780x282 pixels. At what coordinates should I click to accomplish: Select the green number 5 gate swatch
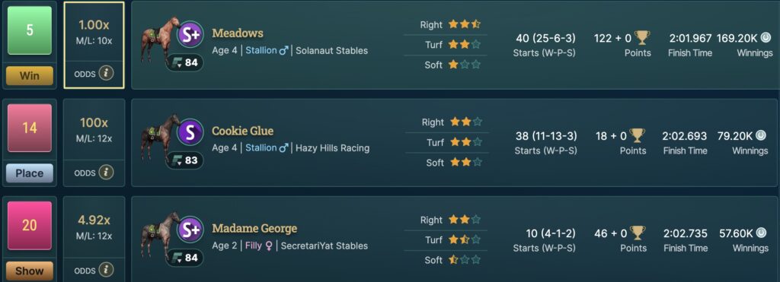(x=30, y=30)
